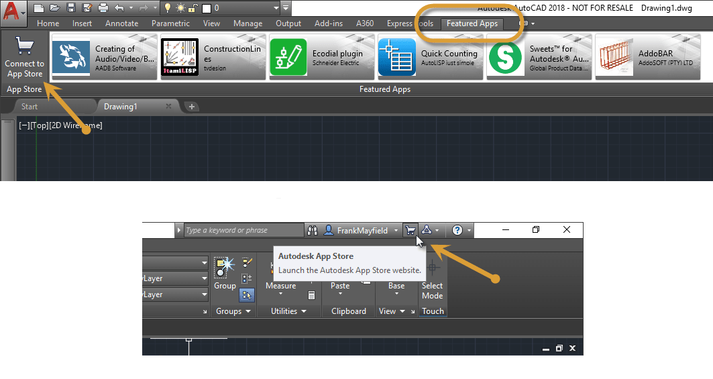The height and width of the screenshot is (379, 713).
Task: Click the Group Edit pencil icon
Action: click(x=247, y=262)
